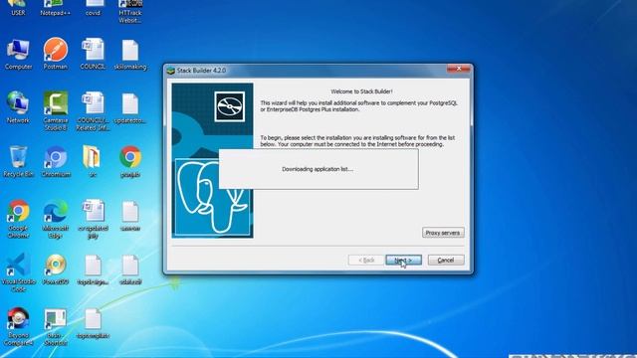Launch the Google Chrome shortcut

click(18, 219)
